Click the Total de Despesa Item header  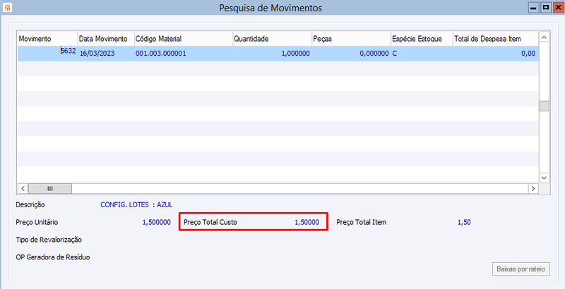pos(496,39)
